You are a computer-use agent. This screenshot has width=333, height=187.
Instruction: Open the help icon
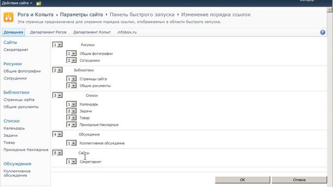pos(323,32)
